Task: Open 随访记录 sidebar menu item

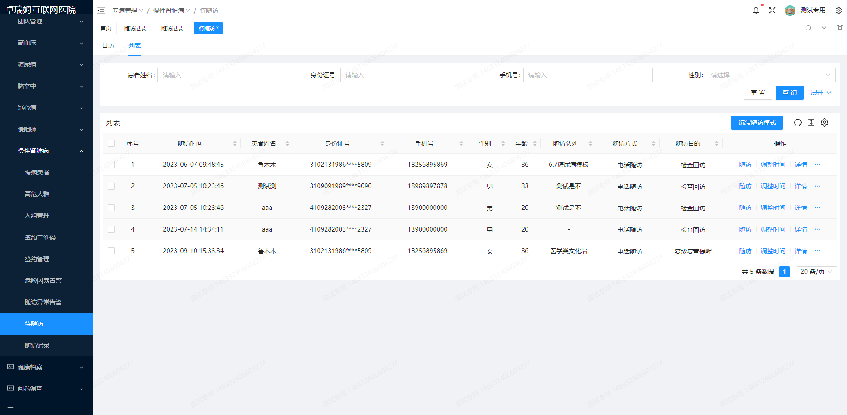Action: click(x=46, y=345)
